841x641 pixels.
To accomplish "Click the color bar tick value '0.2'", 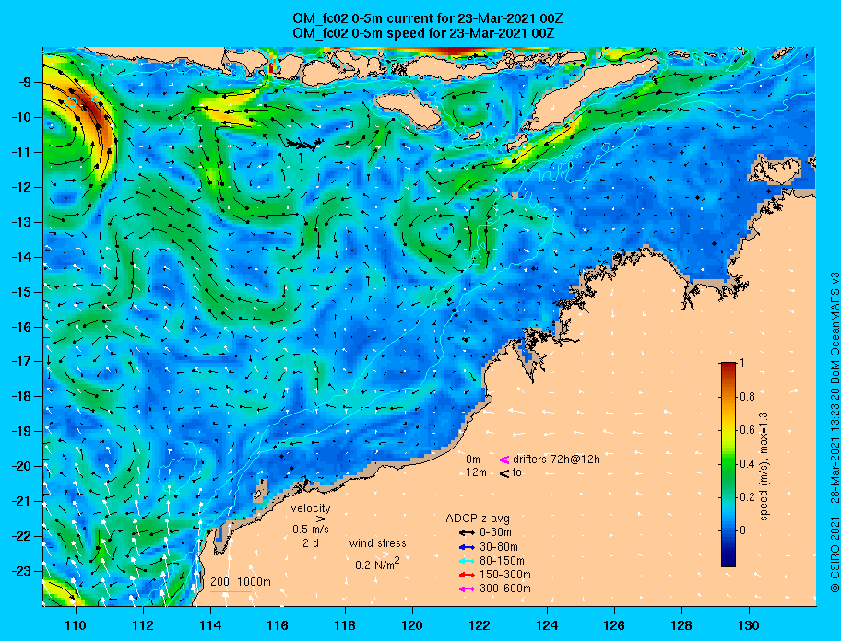I will [747, 497].
